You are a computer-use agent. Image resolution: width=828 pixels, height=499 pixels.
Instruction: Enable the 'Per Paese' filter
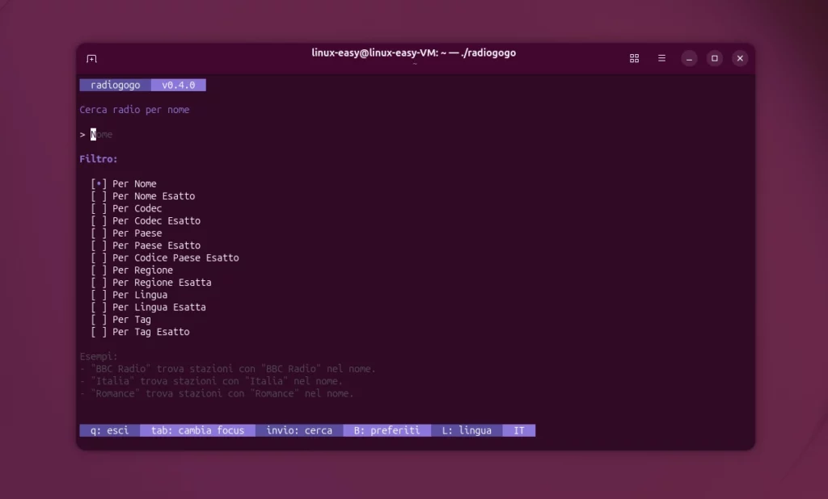pos(126,233)
